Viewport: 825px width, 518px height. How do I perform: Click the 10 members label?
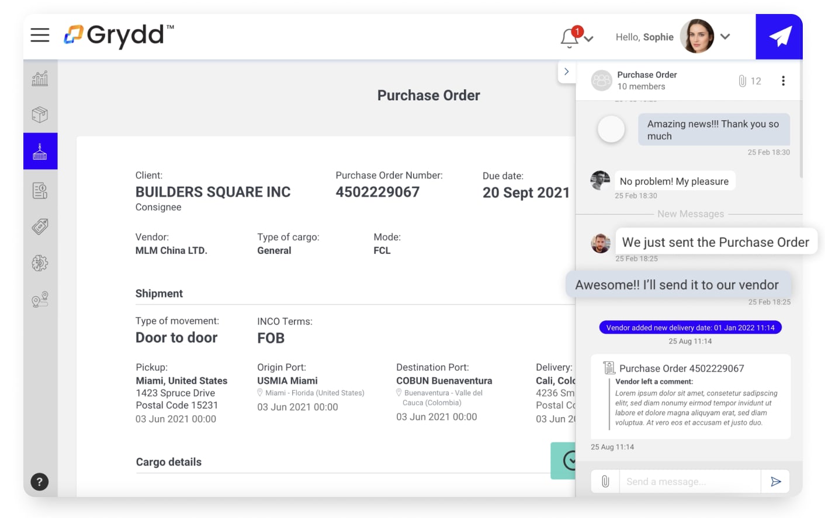(x=642, y=86)
